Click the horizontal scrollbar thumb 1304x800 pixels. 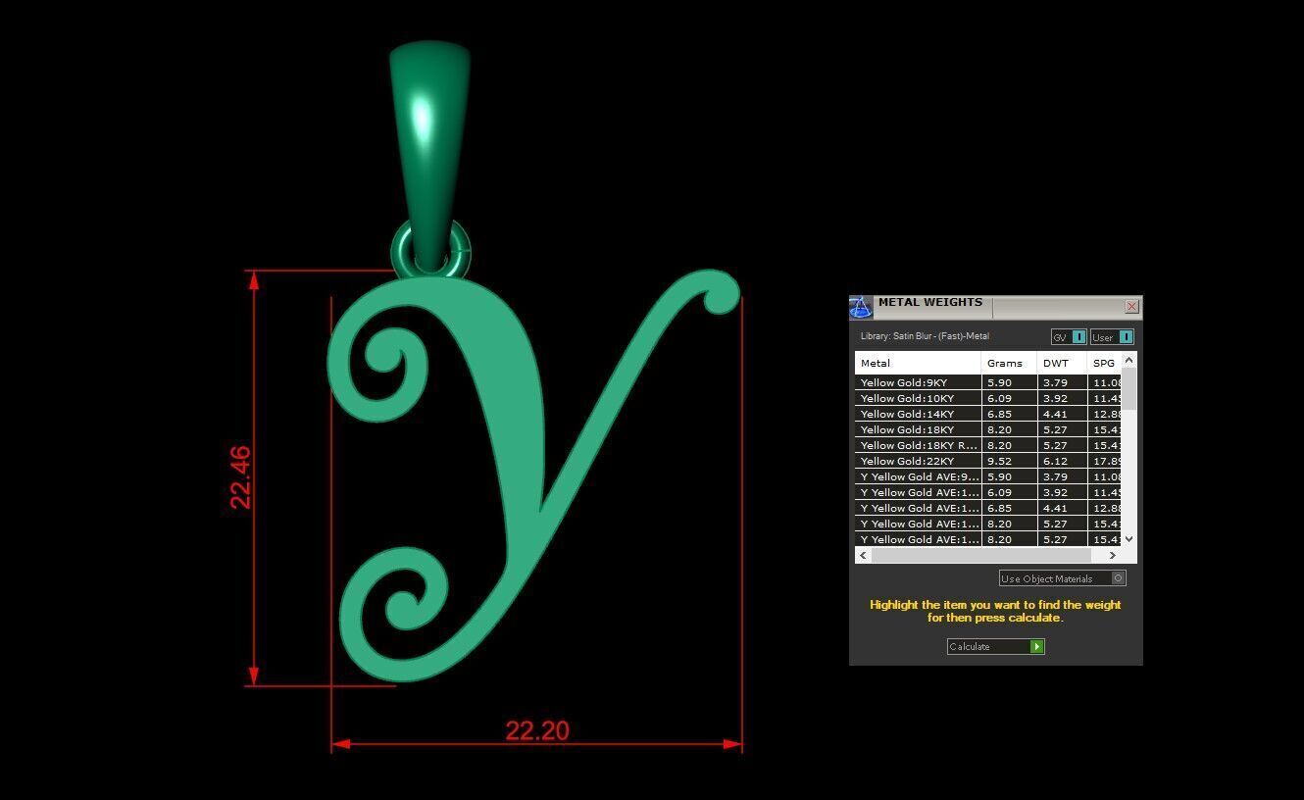tap(979, 555)
